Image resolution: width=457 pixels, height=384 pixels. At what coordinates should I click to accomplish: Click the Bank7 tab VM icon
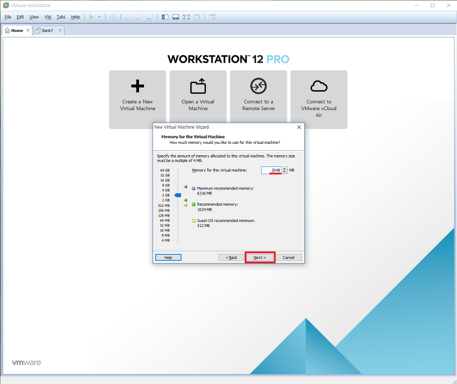pyautogui.click(x=38, y=30)
